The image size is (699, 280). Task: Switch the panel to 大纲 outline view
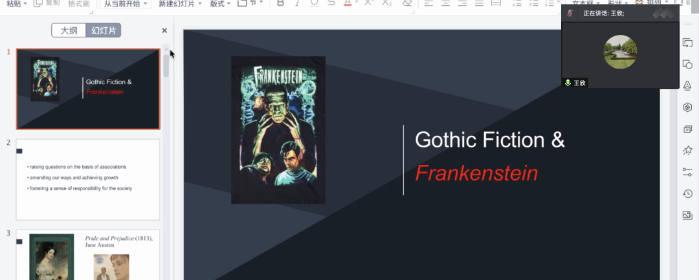click(69, 30)
